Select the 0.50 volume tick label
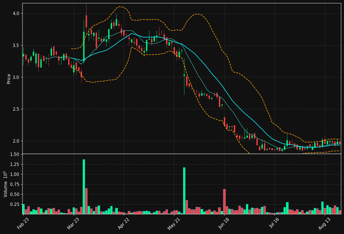The height and width of the screenshot is (234, 344). [14, 194]
